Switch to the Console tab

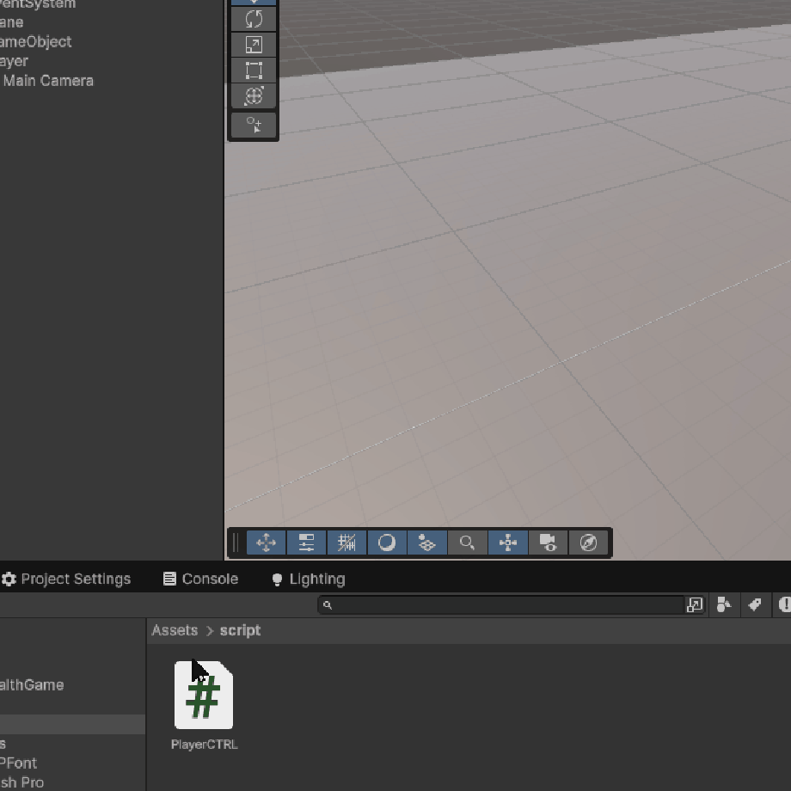click(201, 579)
